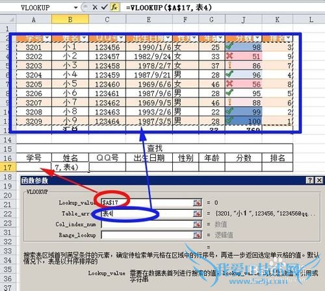Select row 17 header
The image size is (325, 291).
click(8, 168)
